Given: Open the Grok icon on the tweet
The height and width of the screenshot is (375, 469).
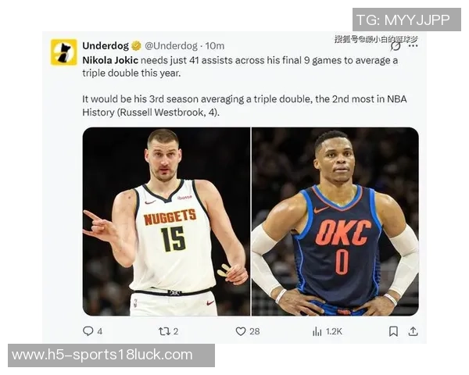Looking at the screenshot, I should tap(396, 46).
